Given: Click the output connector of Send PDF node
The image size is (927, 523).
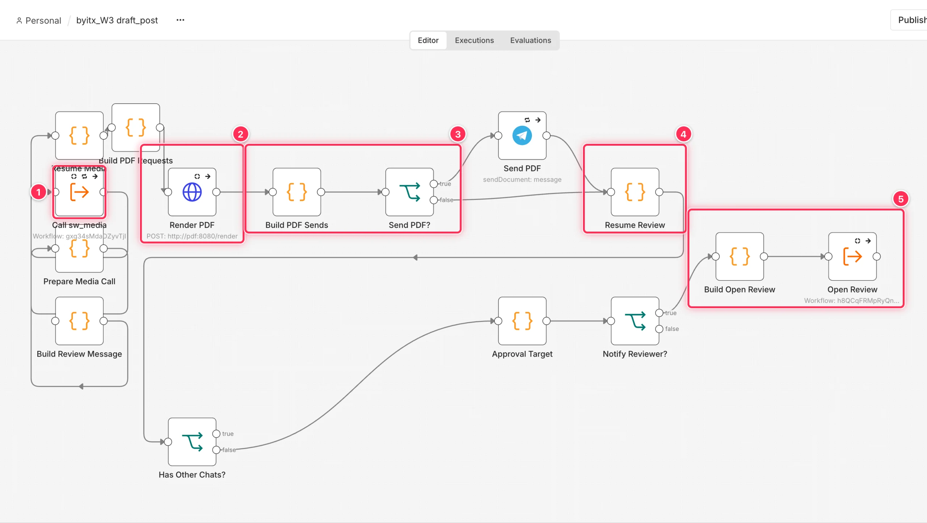Looking at the screenshot, I should 546,136.
